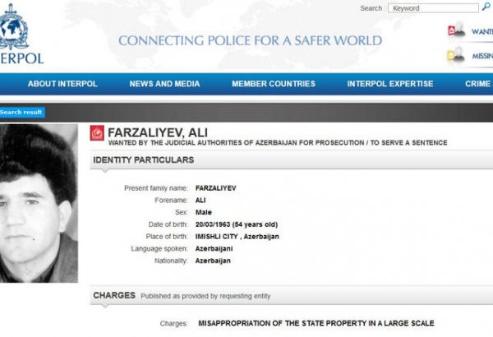Collapse the Charges section header

coord(292,295)
